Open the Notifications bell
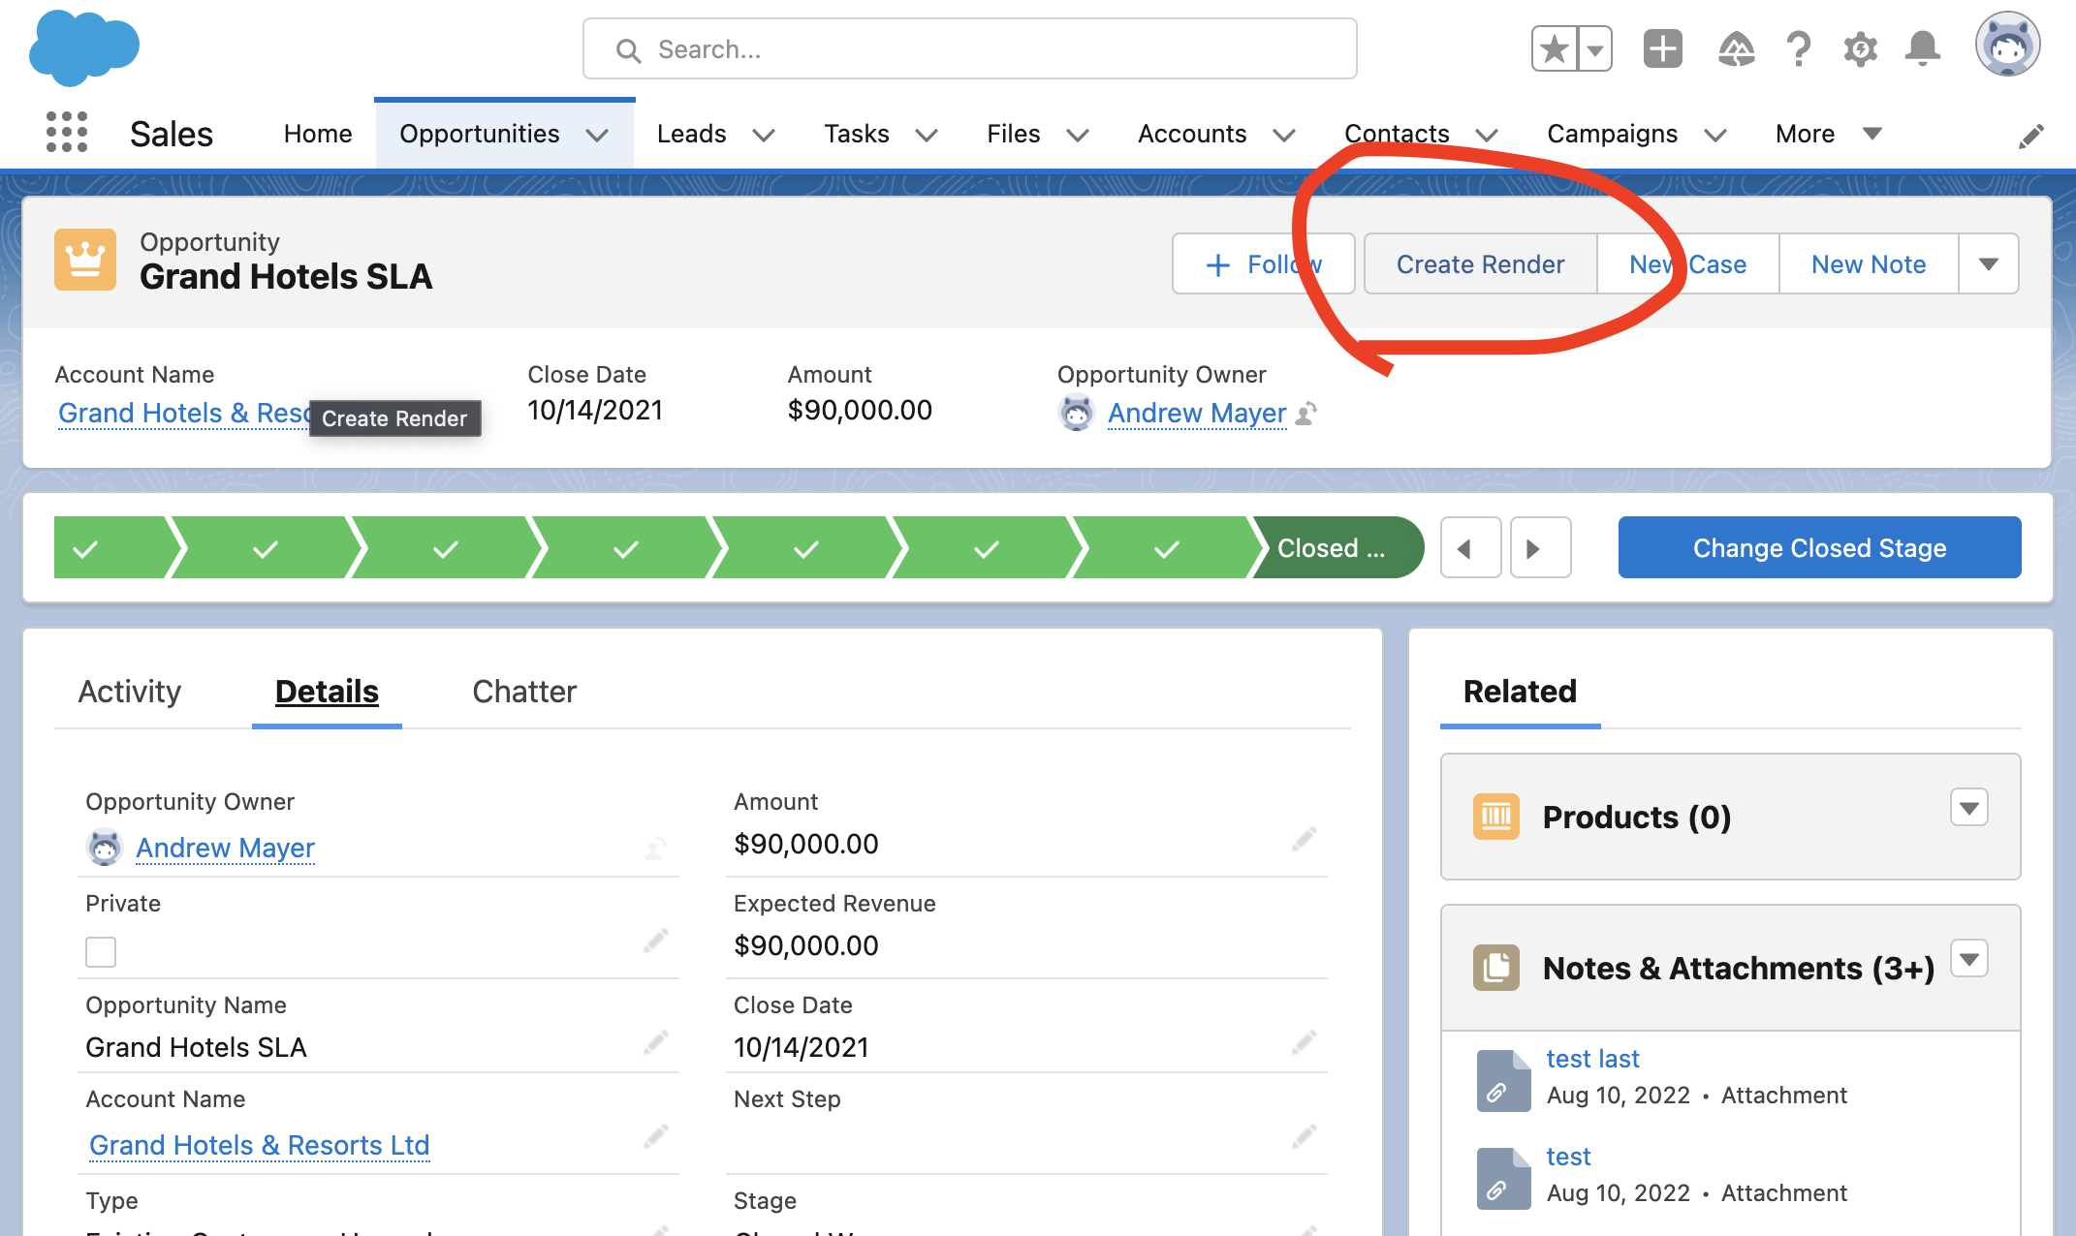This screenshot has width=2076, height=1236. click(x=1923, y=48)
